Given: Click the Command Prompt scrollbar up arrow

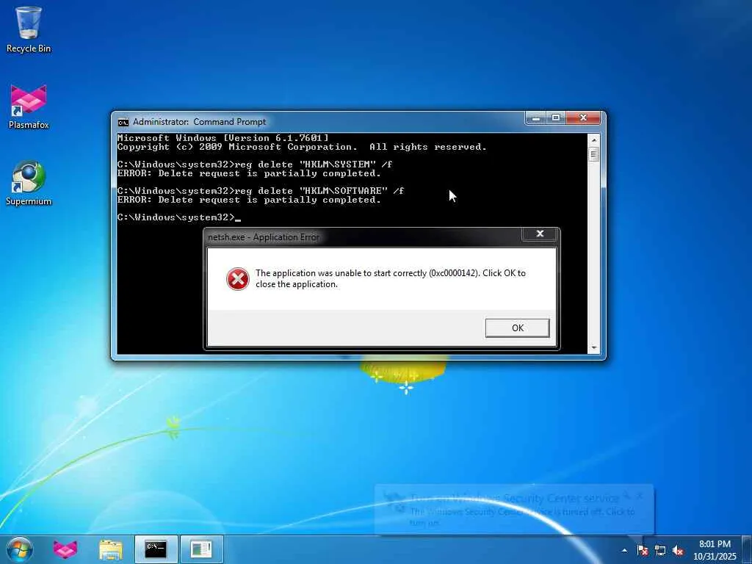Looking at the screenshot, I should (594, 140).
